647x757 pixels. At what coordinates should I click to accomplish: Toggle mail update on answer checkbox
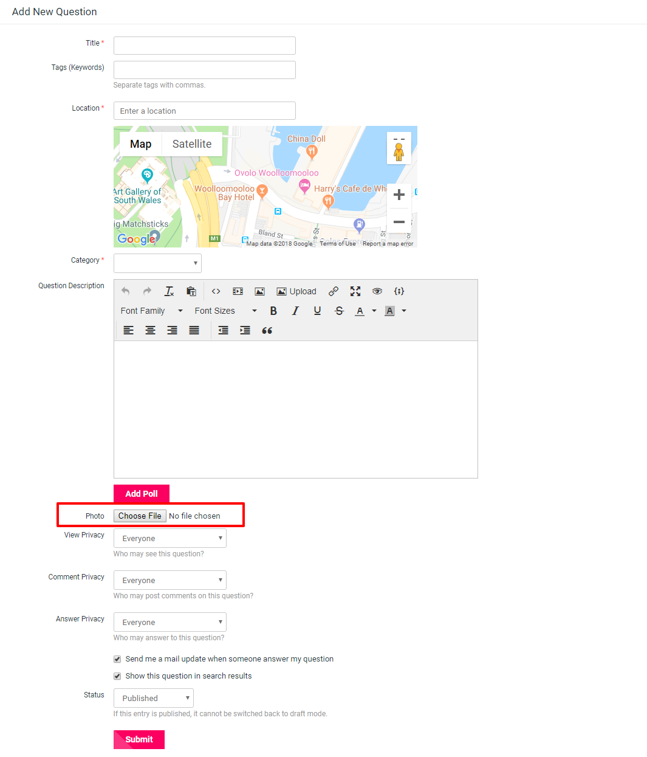click(x=117, y=659)
